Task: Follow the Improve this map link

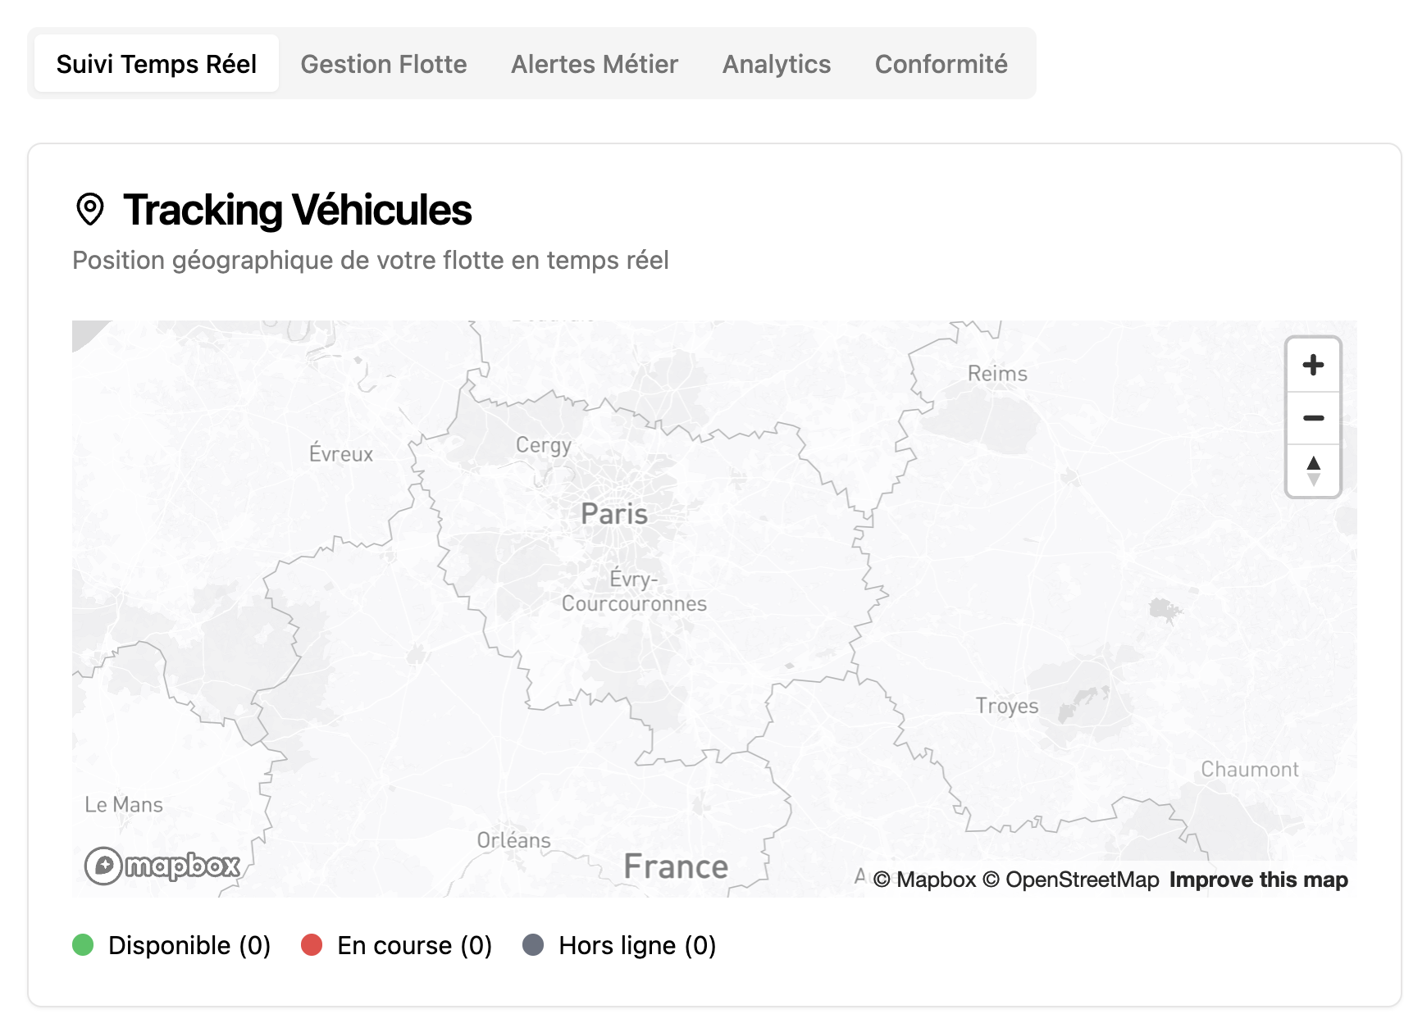Action: [x=1258, y=880]
